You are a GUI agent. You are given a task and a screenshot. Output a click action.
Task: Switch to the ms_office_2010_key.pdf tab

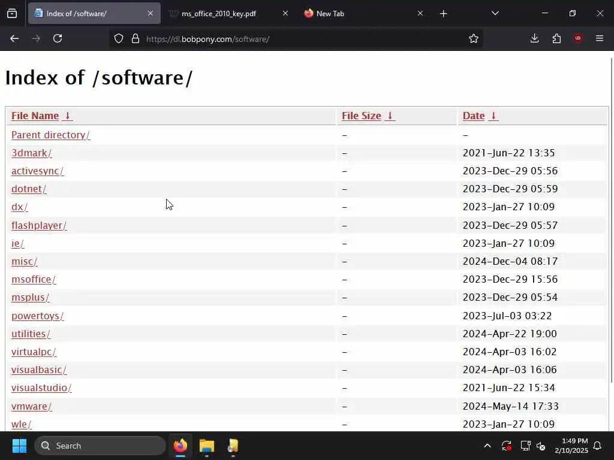[x=229, y=13]
